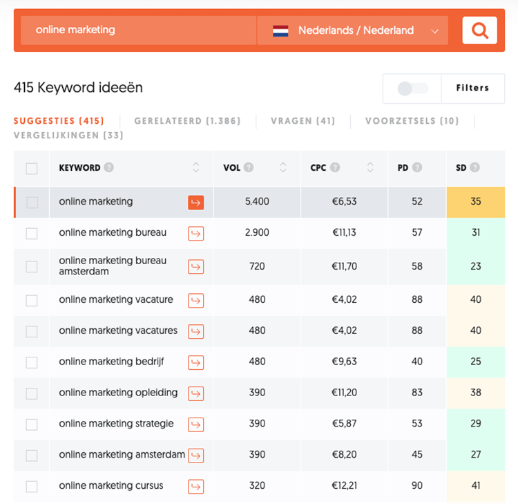This screenshot has width=518, height=504.
Task: Tick checkbox for 'online marketing bedrijf'
Action: (x=32, y=362)
